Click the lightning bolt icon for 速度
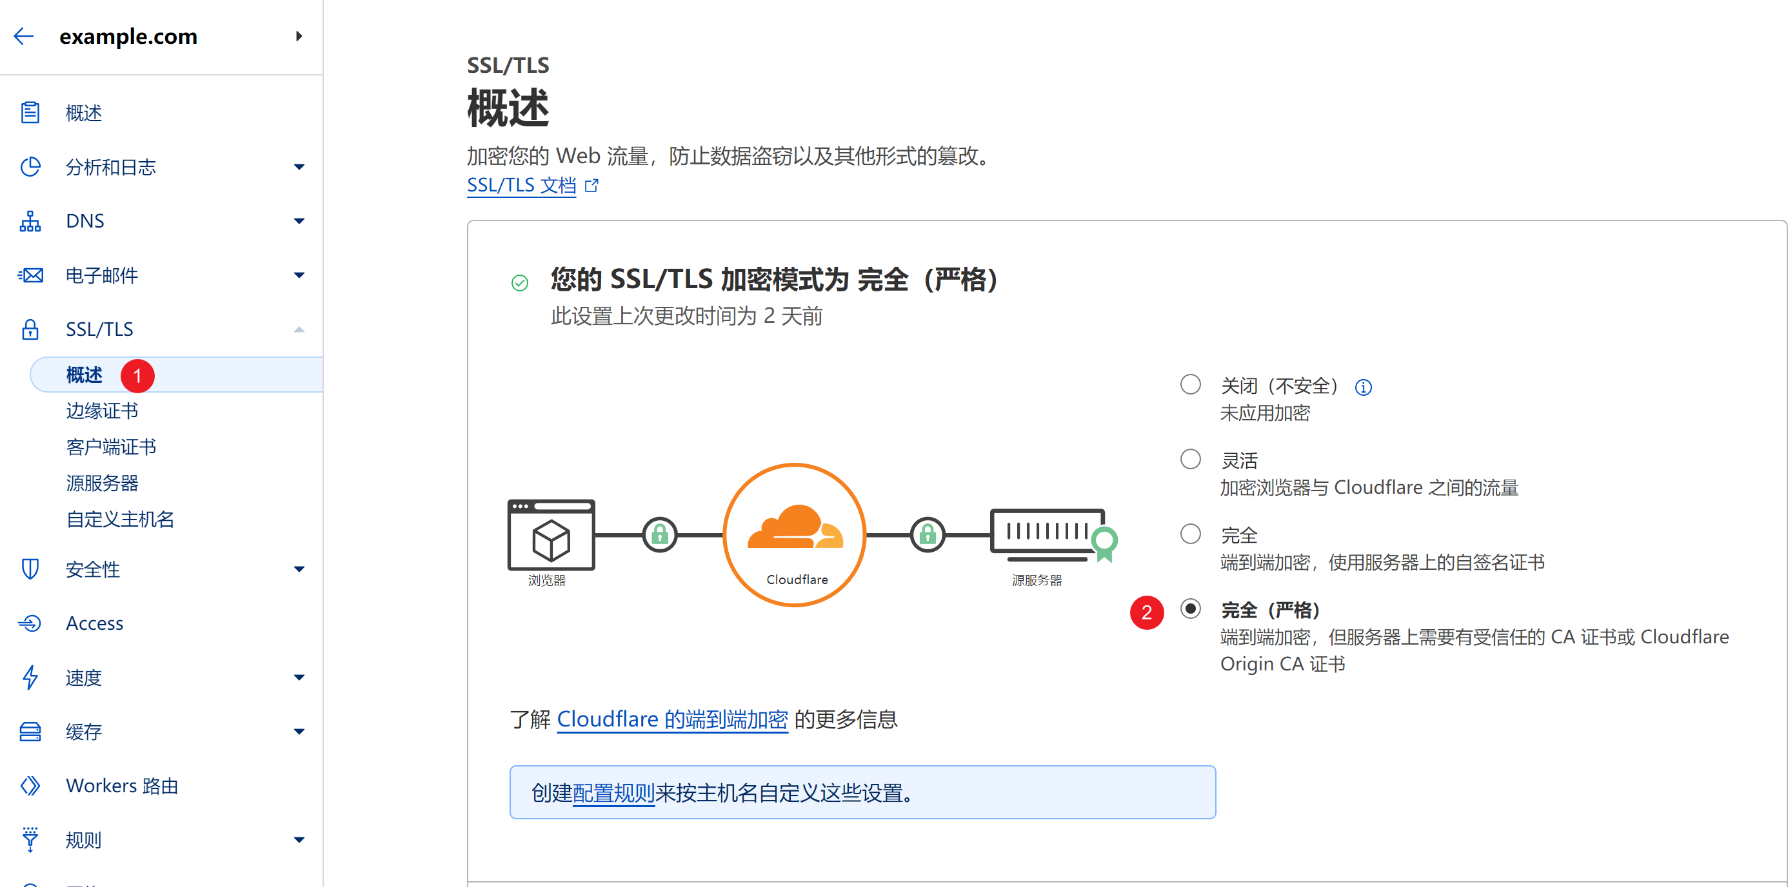Image resolution: width=1788 pixels, height=887 pixels. (x=30, y=677)
